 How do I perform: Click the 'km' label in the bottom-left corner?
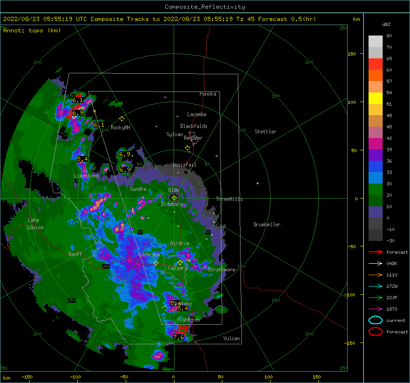point(6,378)
